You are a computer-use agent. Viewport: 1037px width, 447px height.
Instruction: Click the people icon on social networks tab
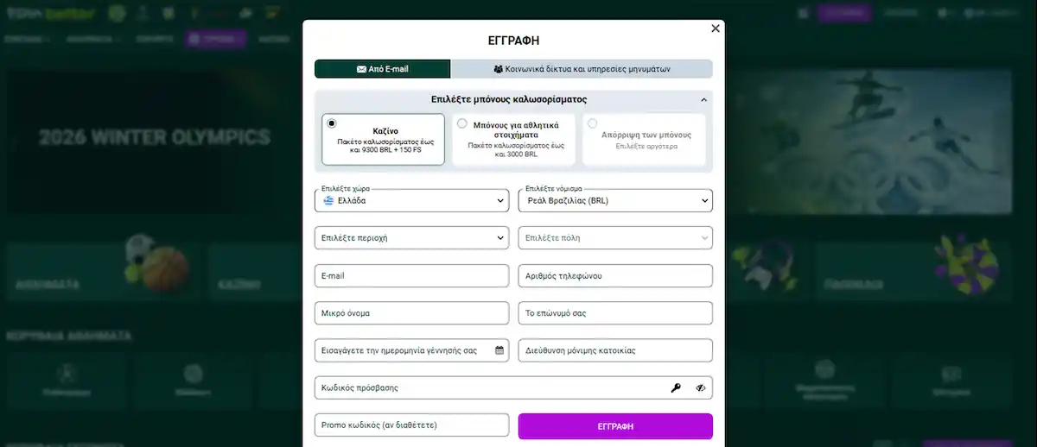point(498,69)
